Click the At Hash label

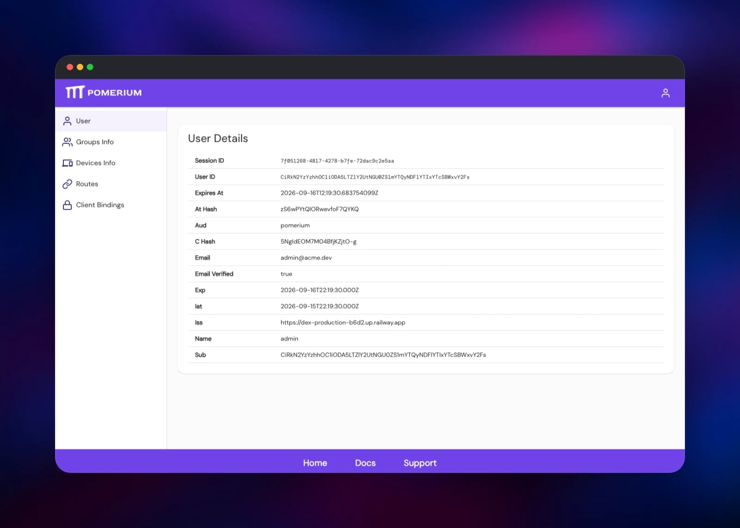click(206, 209)
